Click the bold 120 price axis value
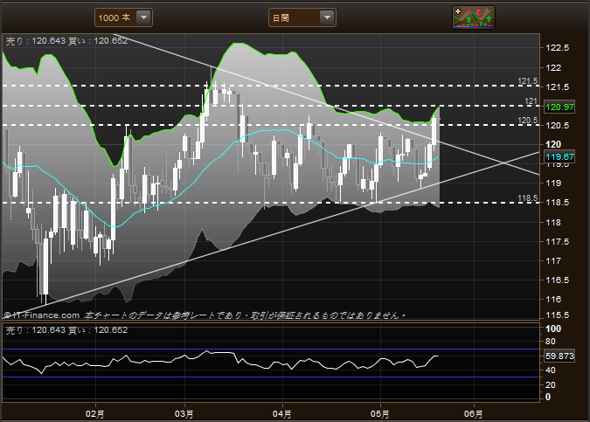The image size is (590, 422). point(553,144)
